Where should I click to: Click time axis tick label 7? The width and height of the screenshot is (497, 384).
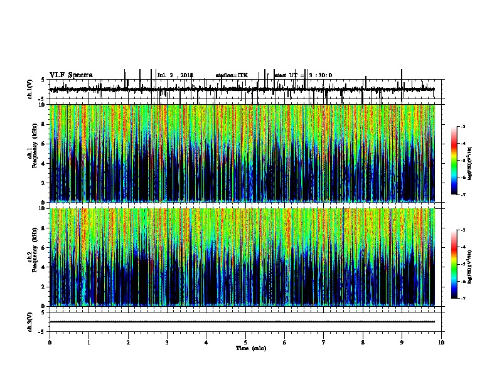(x=324, y=342)
